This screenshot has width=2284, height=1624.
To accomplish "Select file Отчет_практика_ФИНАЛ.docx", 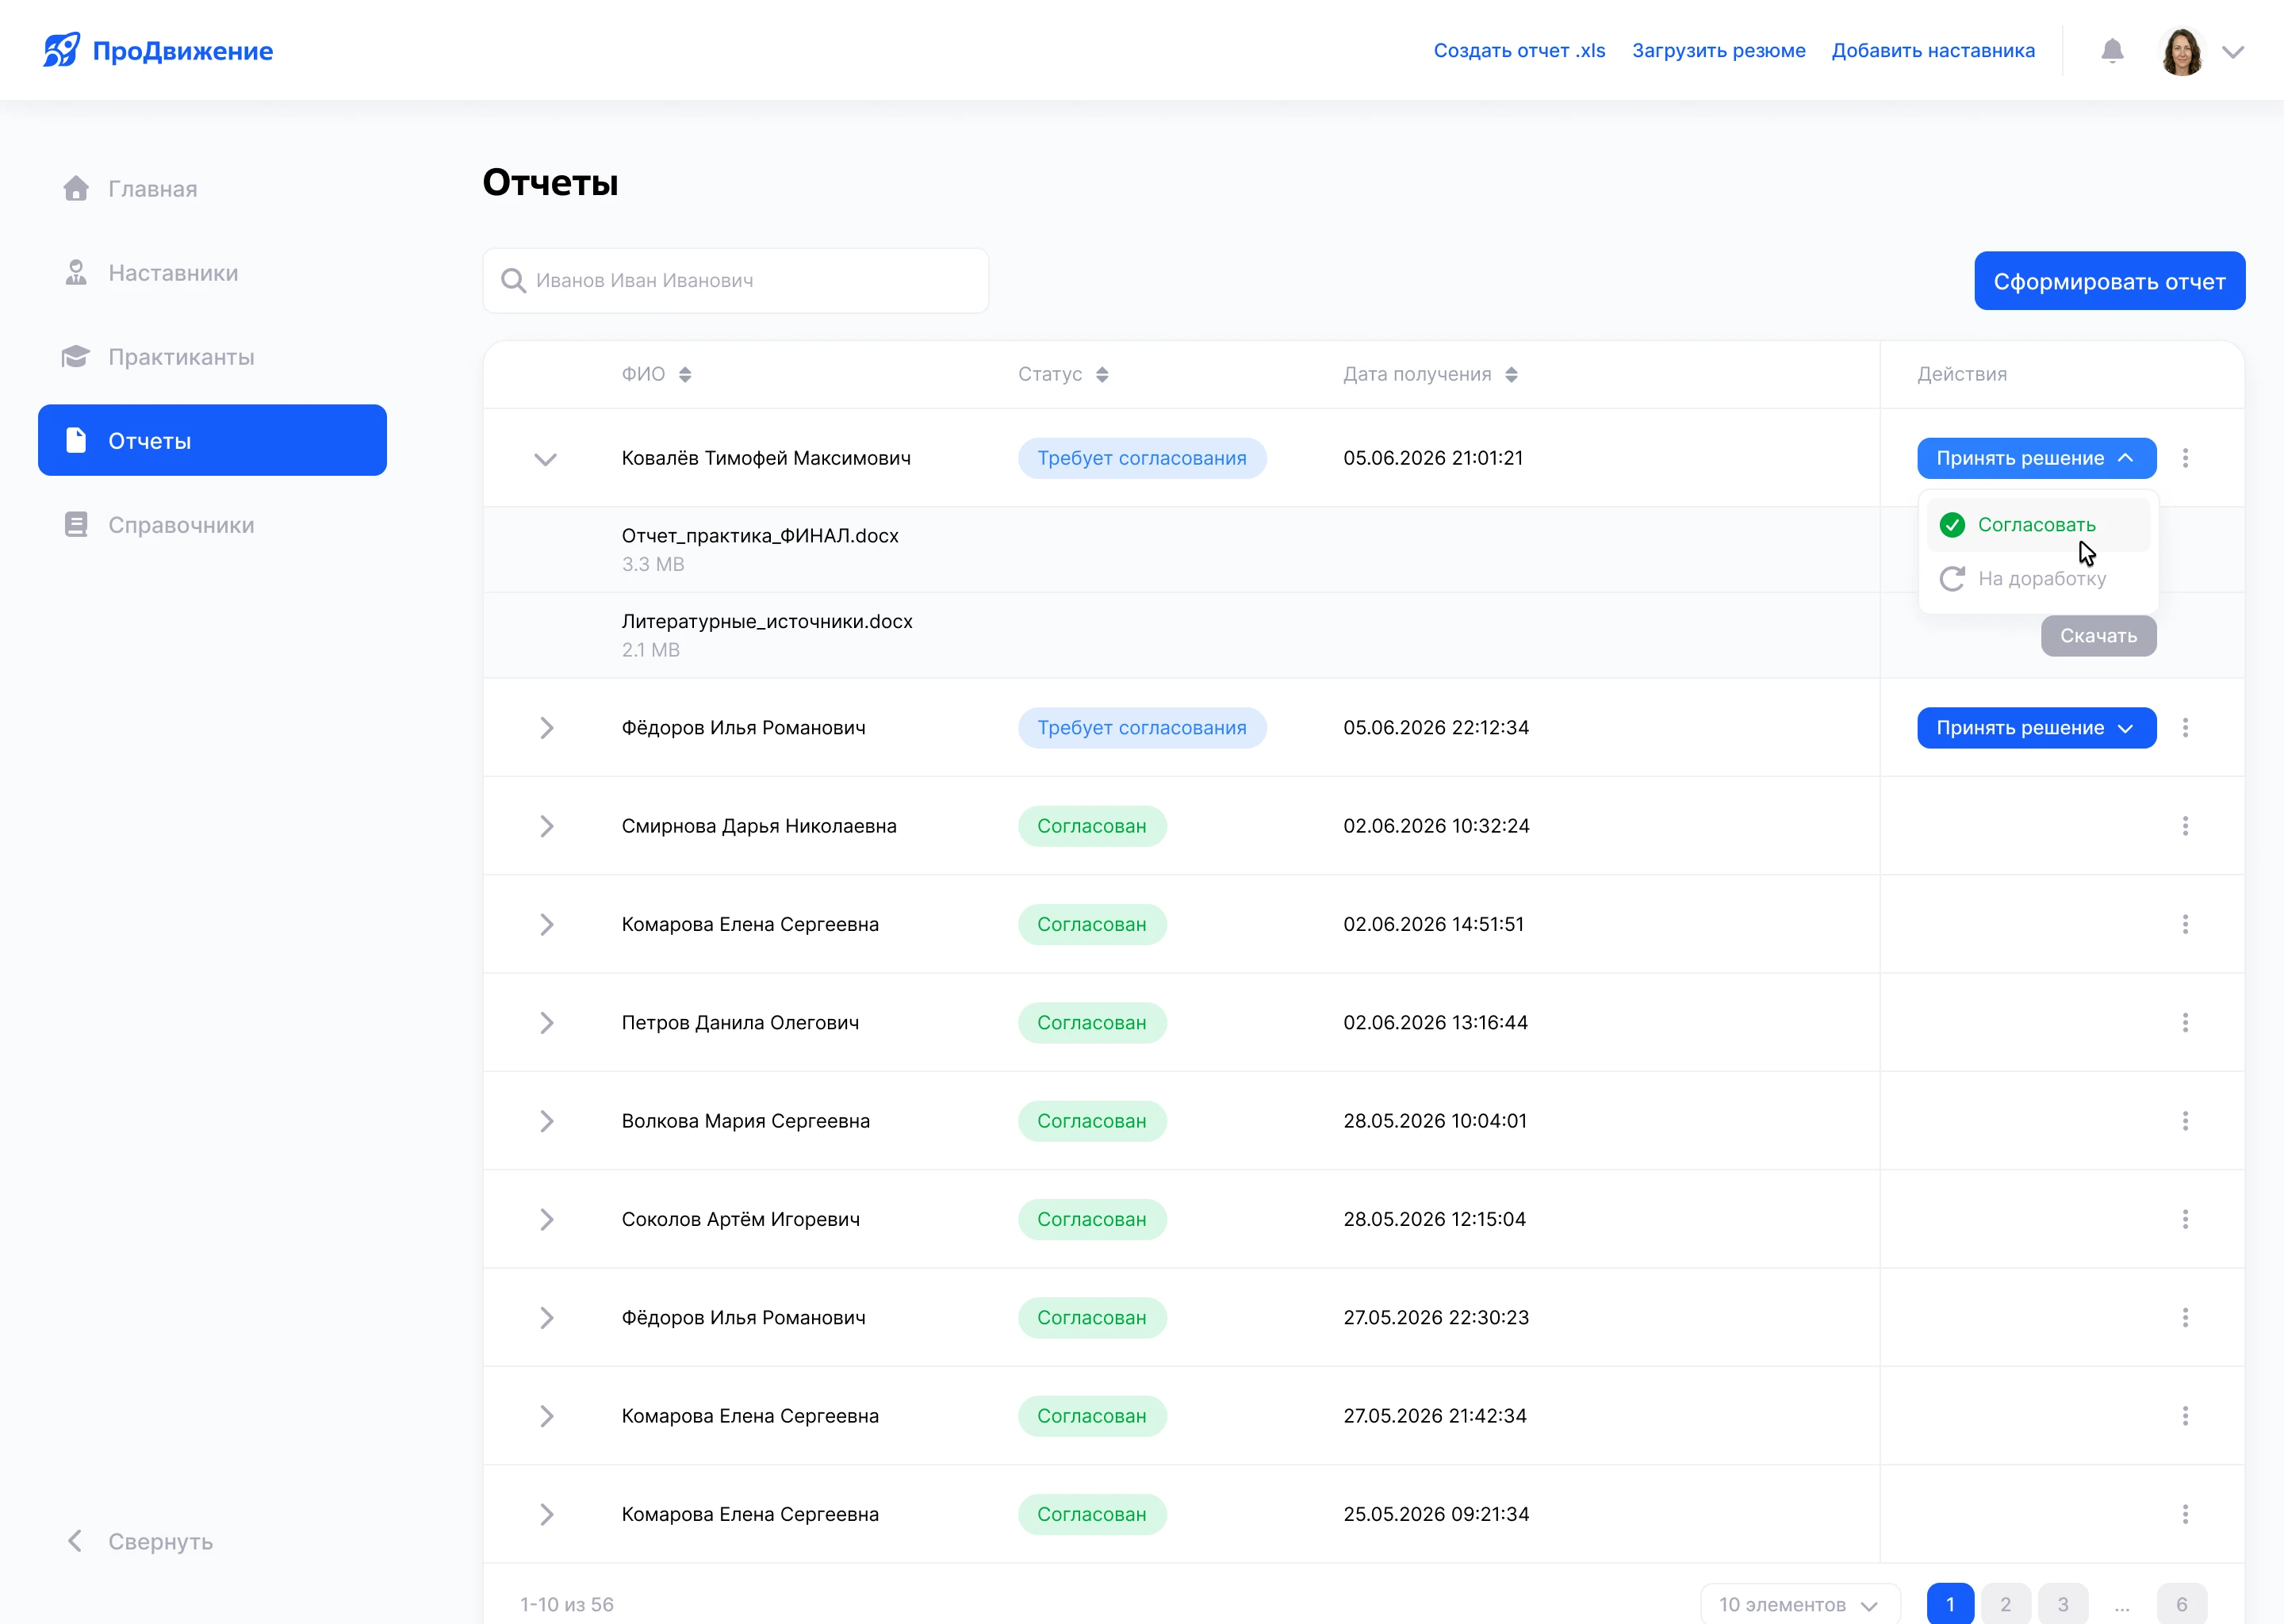I will (x=760, y=536).
